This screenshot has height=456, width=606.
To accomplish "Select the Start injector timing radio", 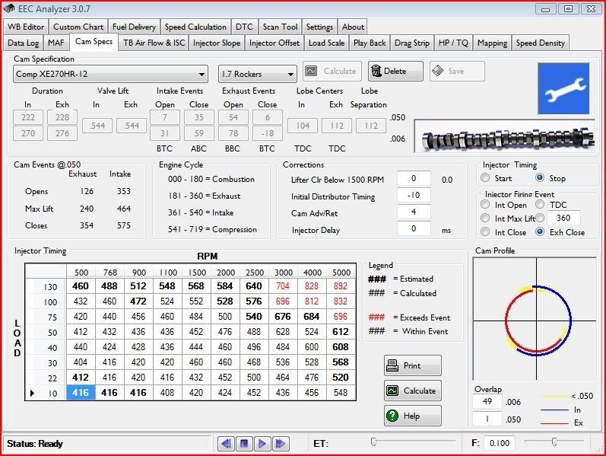I will click(x=485, y=178).
